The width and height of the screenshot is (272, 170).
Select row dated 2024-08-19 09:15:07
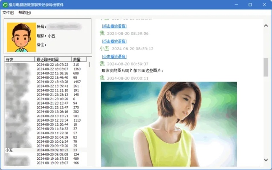tap(46, 163)
